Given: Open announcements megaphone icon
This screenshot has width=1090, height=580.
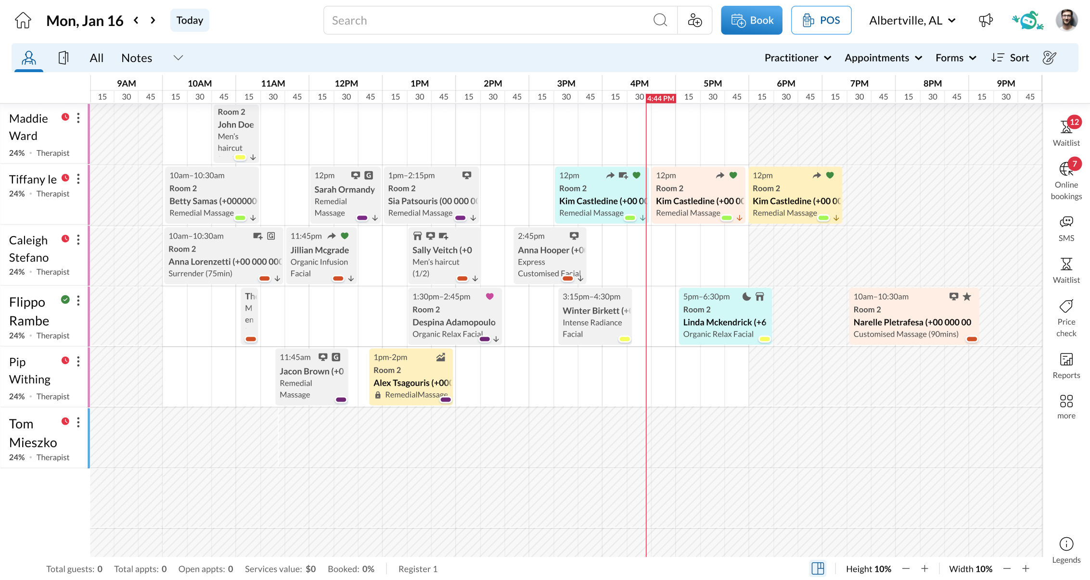Looking at the screenshot, I should pos(986,20).
